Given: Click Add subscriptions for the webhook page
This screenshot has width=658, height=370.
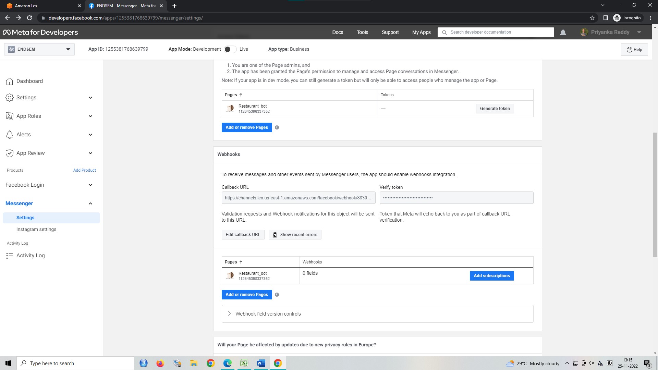Looking at the screenshot, I should tap(491, 275).
